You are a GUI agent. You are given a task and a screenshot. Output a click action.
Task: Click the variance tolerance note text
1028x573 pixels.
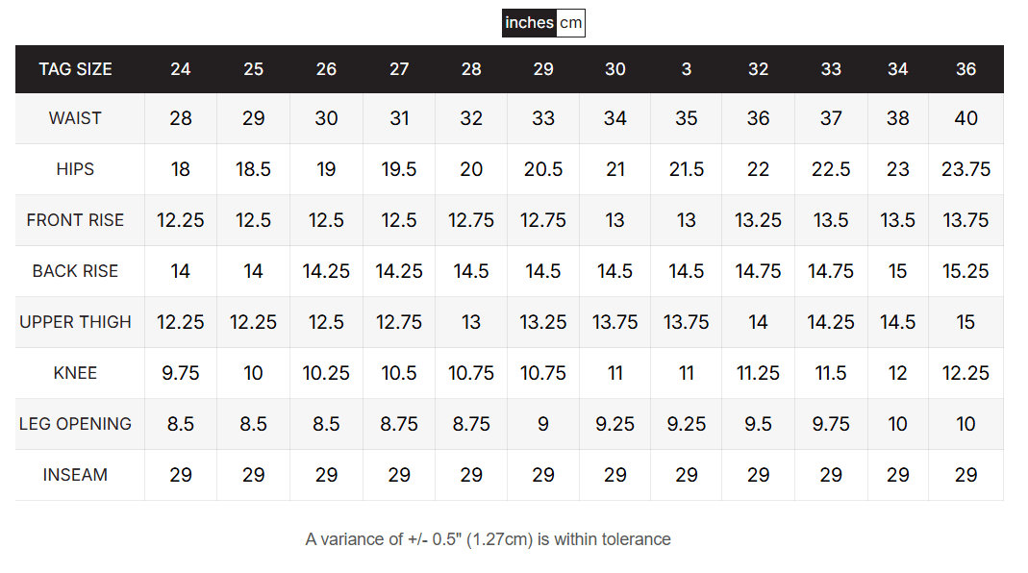488,539
